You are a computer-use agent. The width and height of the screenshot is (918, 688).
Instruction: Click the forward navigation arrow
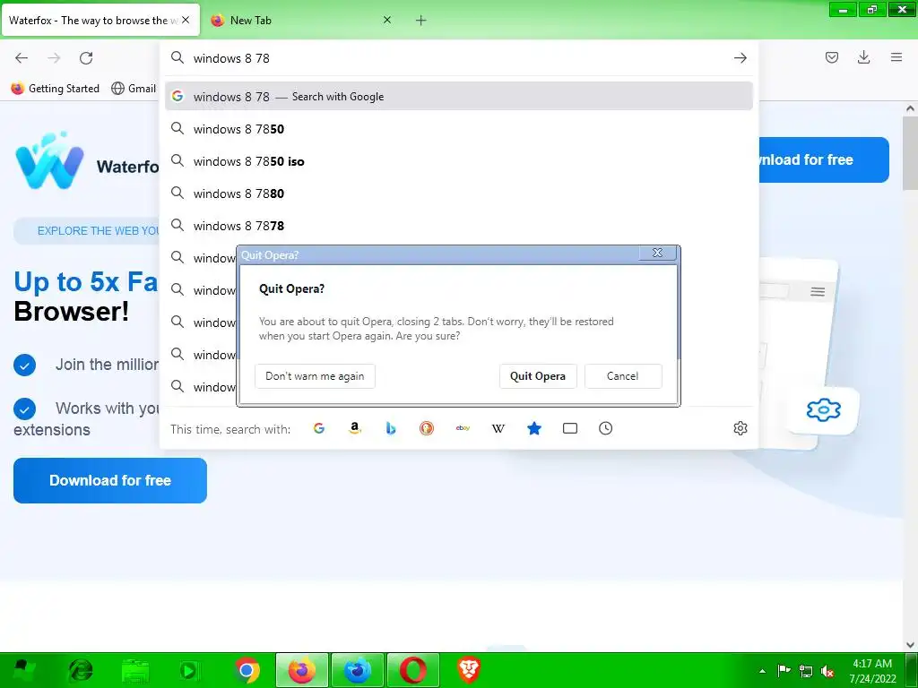(x=54, y=58)
